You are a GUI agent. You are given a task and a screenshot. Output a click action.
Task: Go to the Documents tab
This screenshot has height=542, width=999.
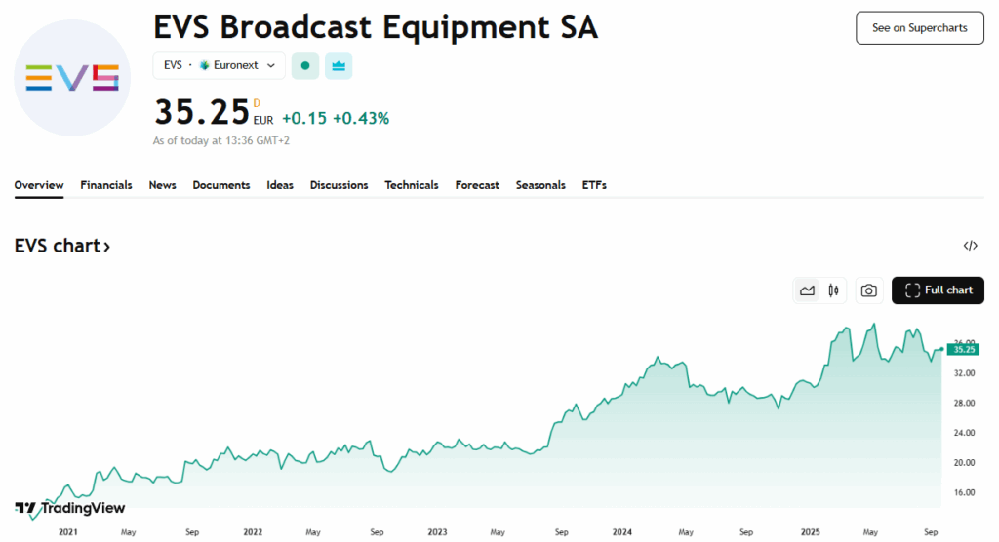pos(221,185)
